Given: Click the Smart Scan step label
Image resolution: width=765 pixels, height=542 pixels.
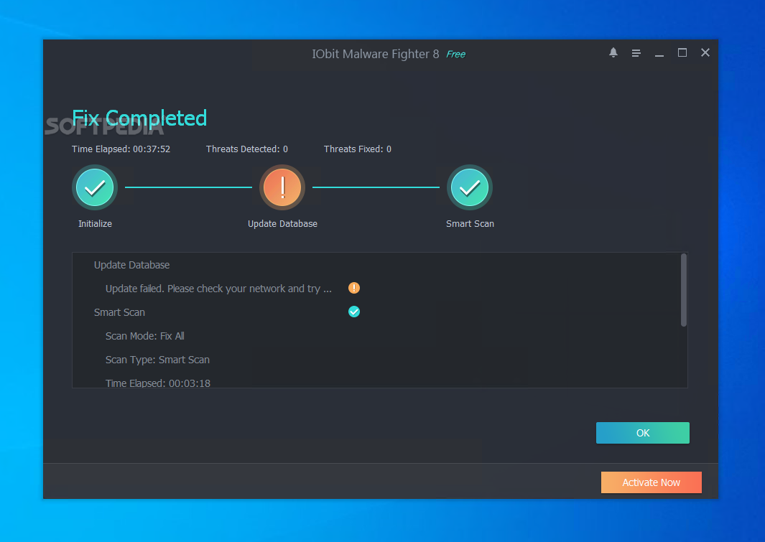Looking at the screenshot, I should [470, 224].
